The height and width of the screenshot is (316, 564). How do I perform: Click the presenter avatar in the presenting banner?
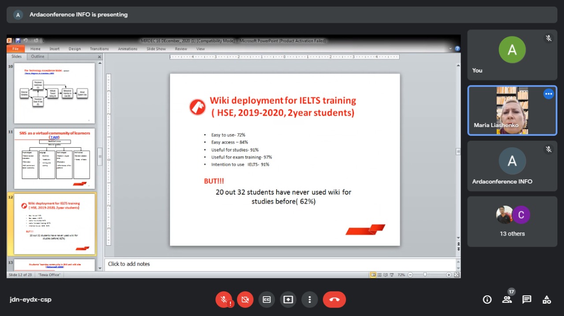[x=18, y=15]
